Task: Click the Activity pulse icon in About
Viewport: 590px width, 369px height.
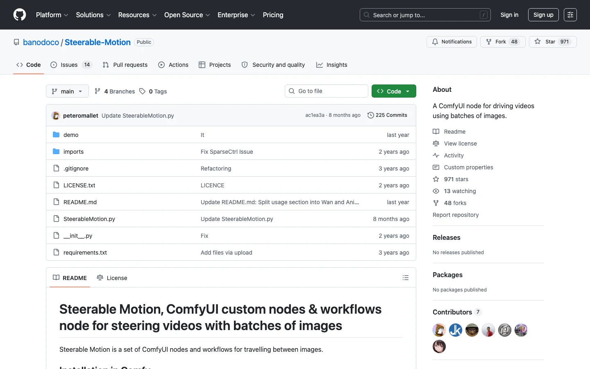Action: [x=436, y=155]
